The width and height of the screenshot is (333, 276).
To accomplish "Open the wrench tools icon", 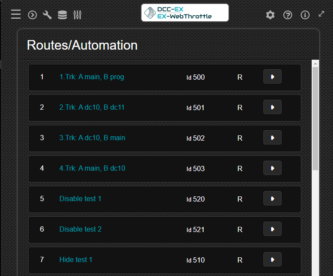I will click(x=47, y=15).
